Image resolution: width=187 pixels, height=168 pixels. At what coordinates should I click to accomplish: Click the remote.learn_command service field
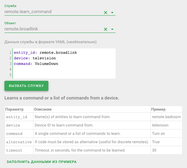click(x=53, y=12)
